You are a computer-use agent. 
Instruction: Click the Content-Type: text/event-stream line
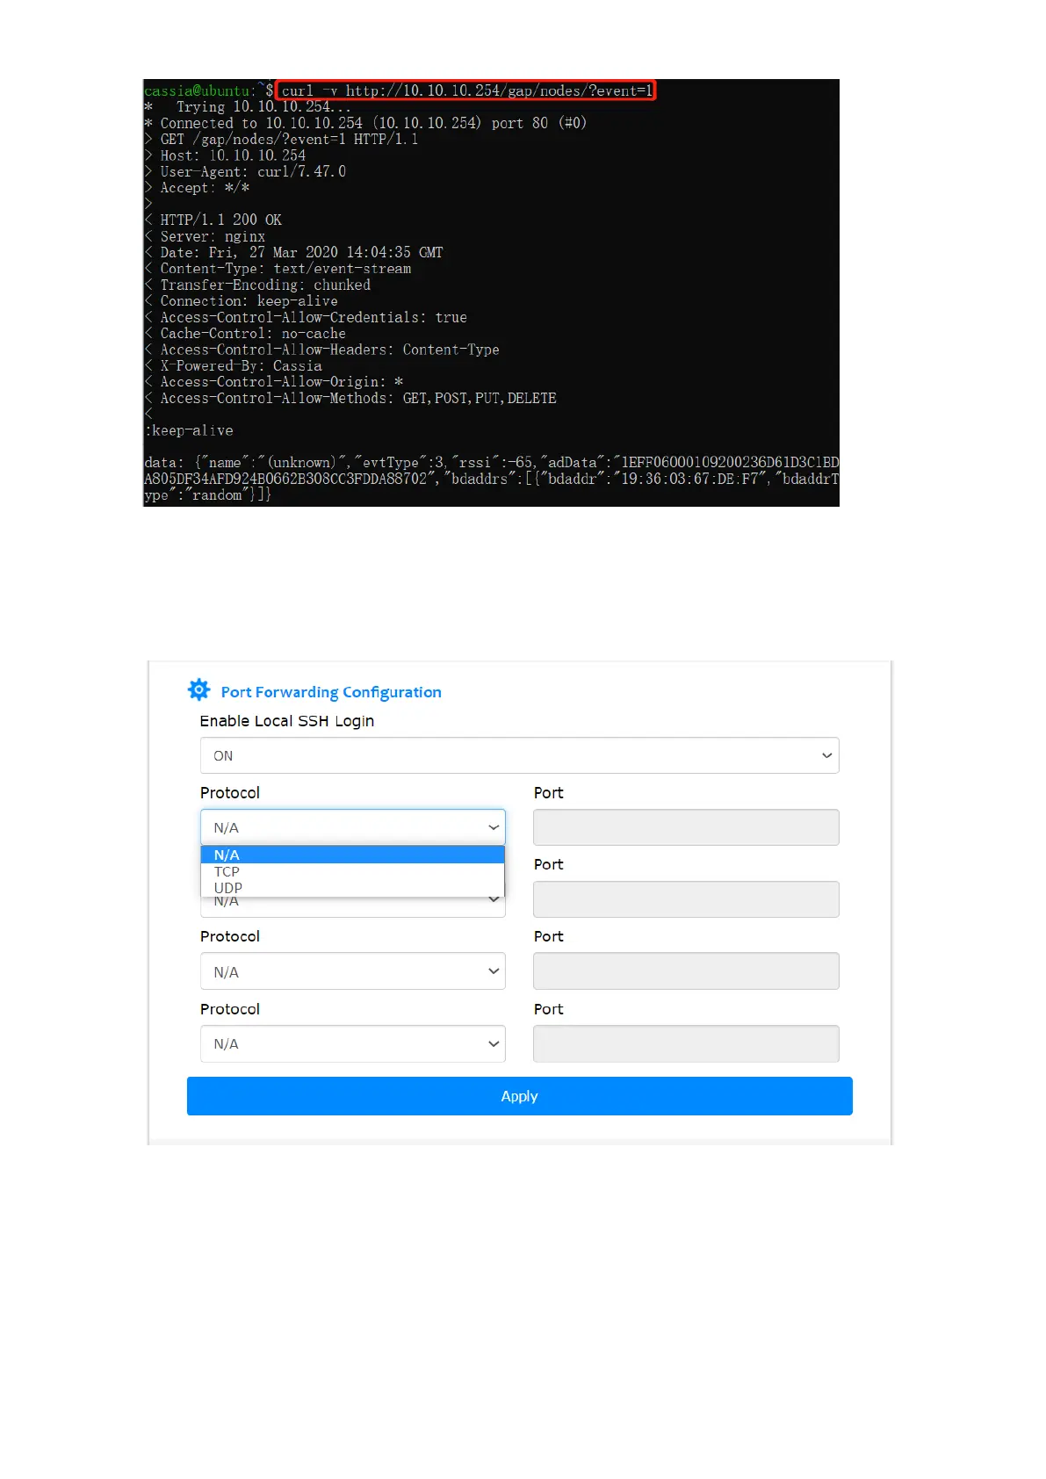[x=278, y=269]
